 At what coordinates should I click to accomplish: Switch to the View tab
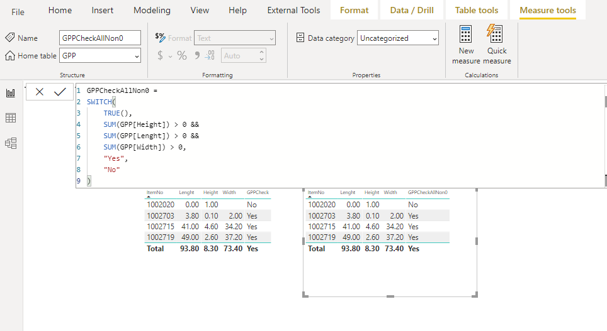click(200, 11)
